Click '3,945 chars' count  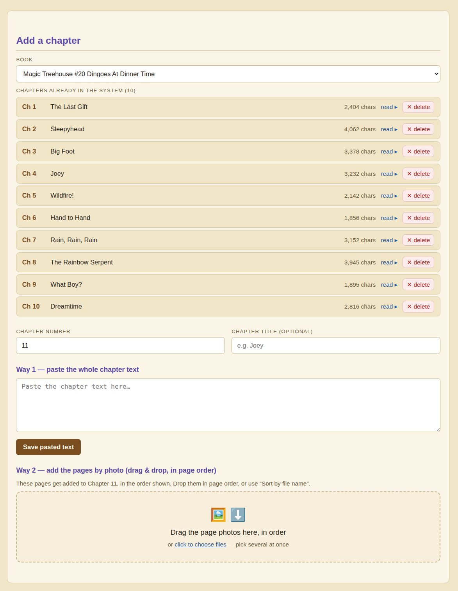360,262
